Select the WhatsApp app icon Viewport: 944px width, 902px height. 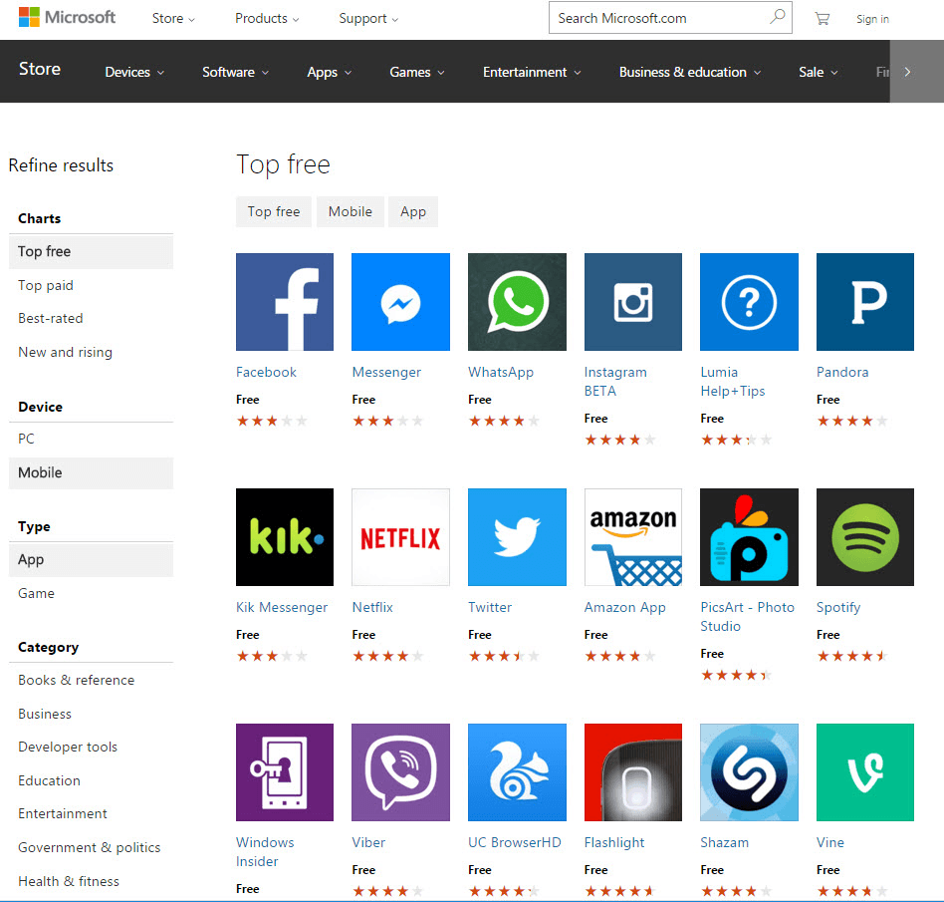coord(517,302)
